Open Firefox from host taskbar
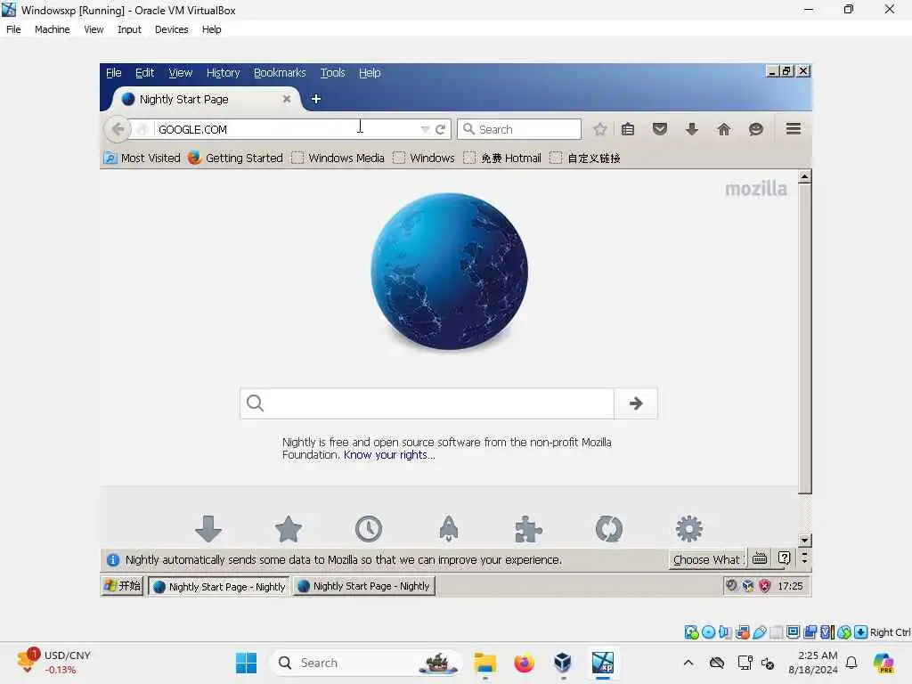Viewport: 912px width, 684px height. pyautogui.click(x=524, y=663)
